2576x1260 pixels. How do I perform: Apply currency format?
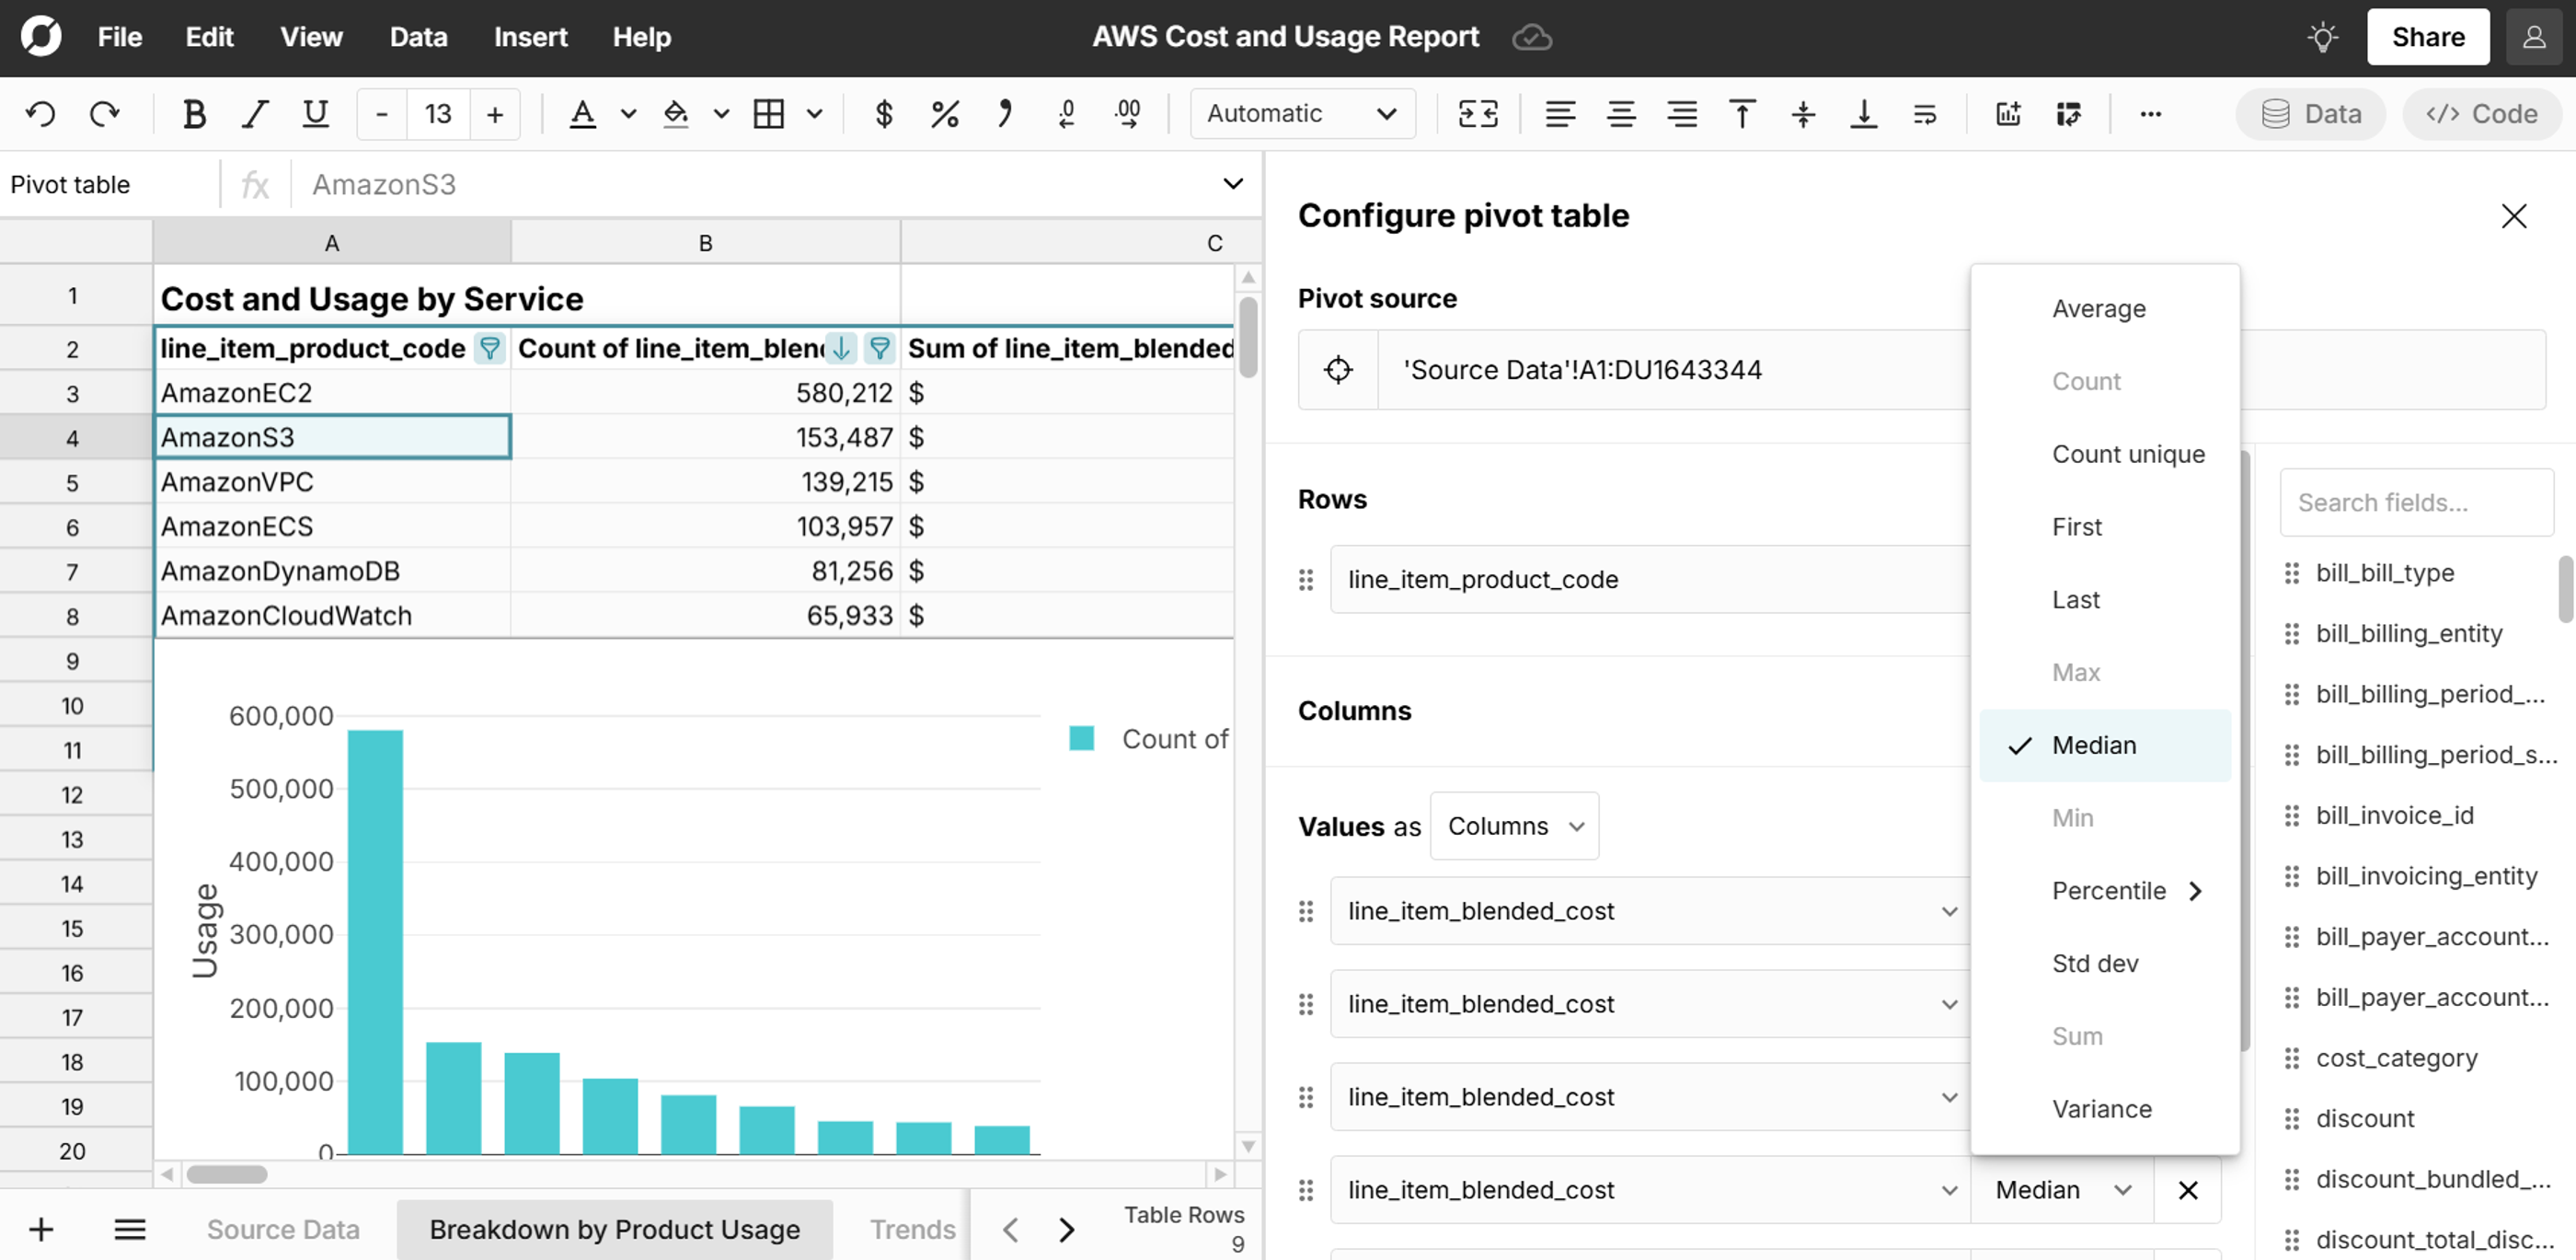point(883,114)
